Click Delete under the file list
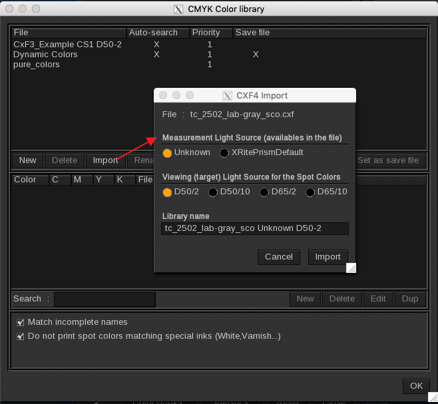 coord(65,160)
